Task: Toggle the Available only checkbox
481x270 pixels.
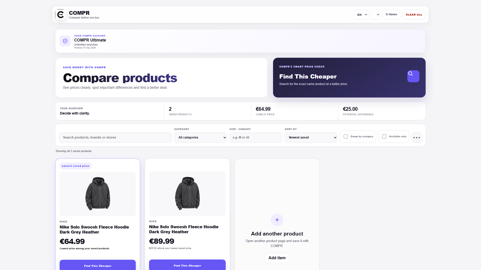Action: [x=384, y=136]
